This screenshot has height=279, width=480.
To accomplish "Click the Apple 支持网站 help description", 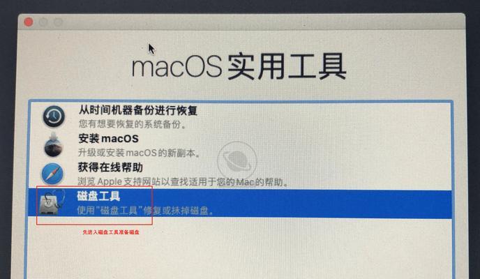I will click(183, 182).
